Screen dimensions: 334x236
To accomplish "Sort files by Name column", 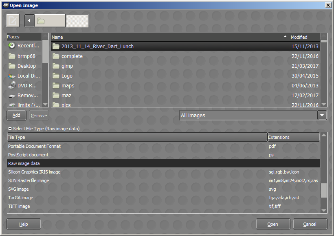I will click(x=170, y=37).
